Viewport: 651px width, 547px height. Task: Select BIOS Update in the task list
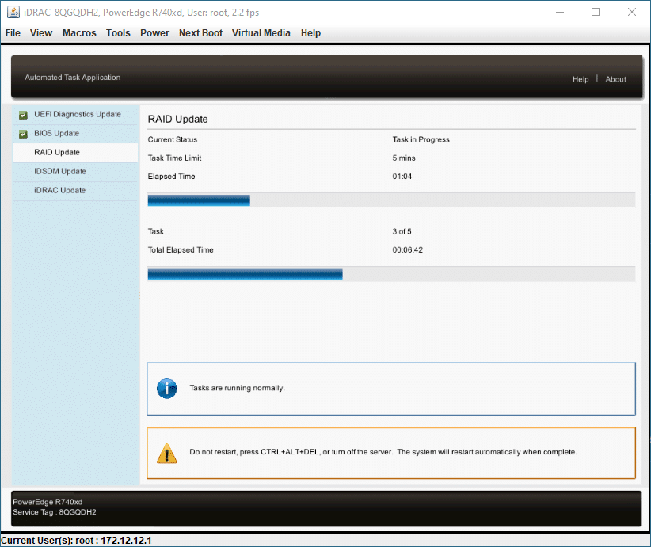coord(75,134)
